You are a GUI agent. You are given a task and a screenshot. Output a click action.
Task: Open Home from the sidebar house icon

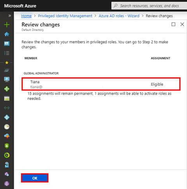point(7,34)
